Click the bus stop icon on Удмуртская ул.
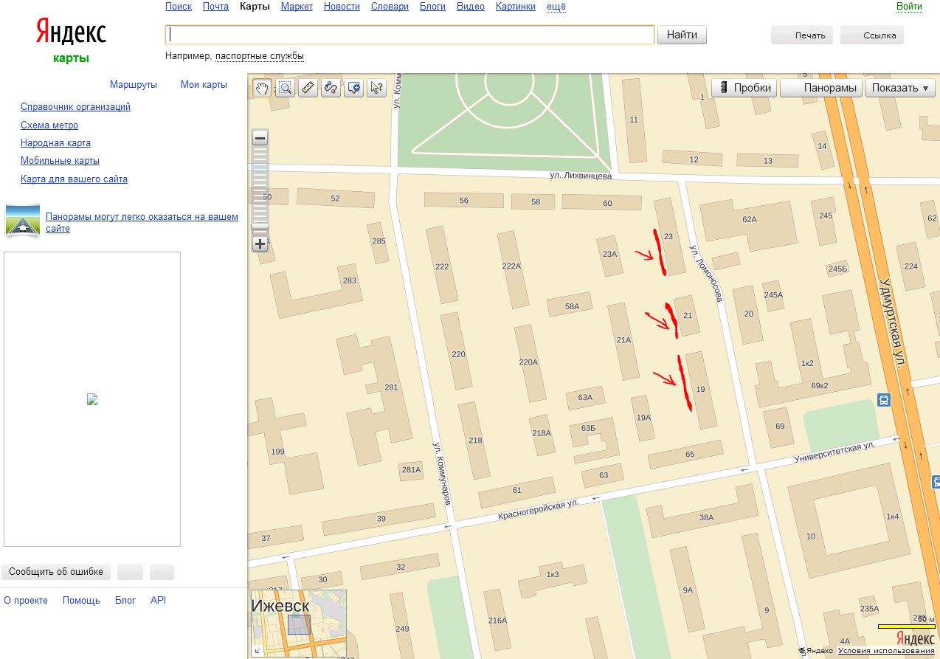The width and height of the screenshot is (940, 659). click(884, 400)
